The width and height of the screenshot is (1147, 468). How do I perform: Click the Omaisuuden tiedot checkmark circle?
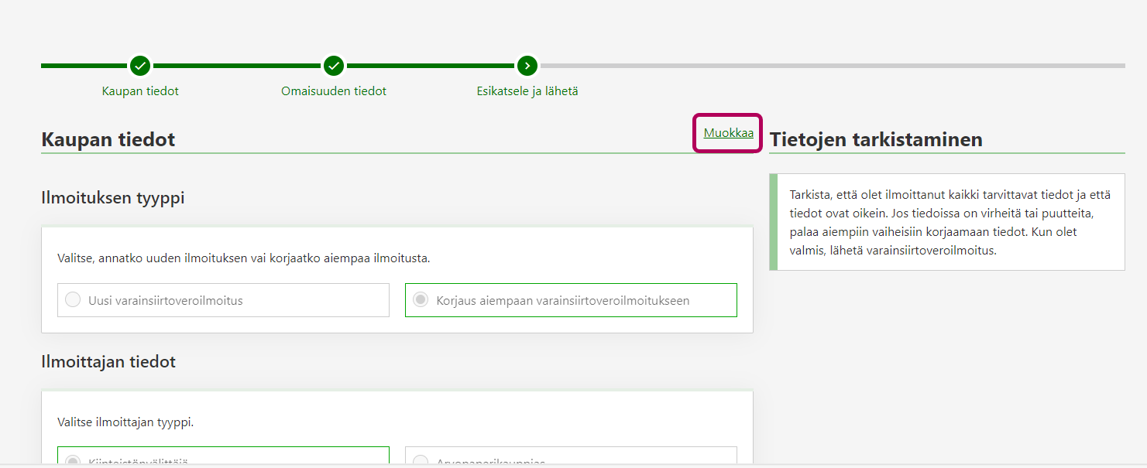pos(334,66)
